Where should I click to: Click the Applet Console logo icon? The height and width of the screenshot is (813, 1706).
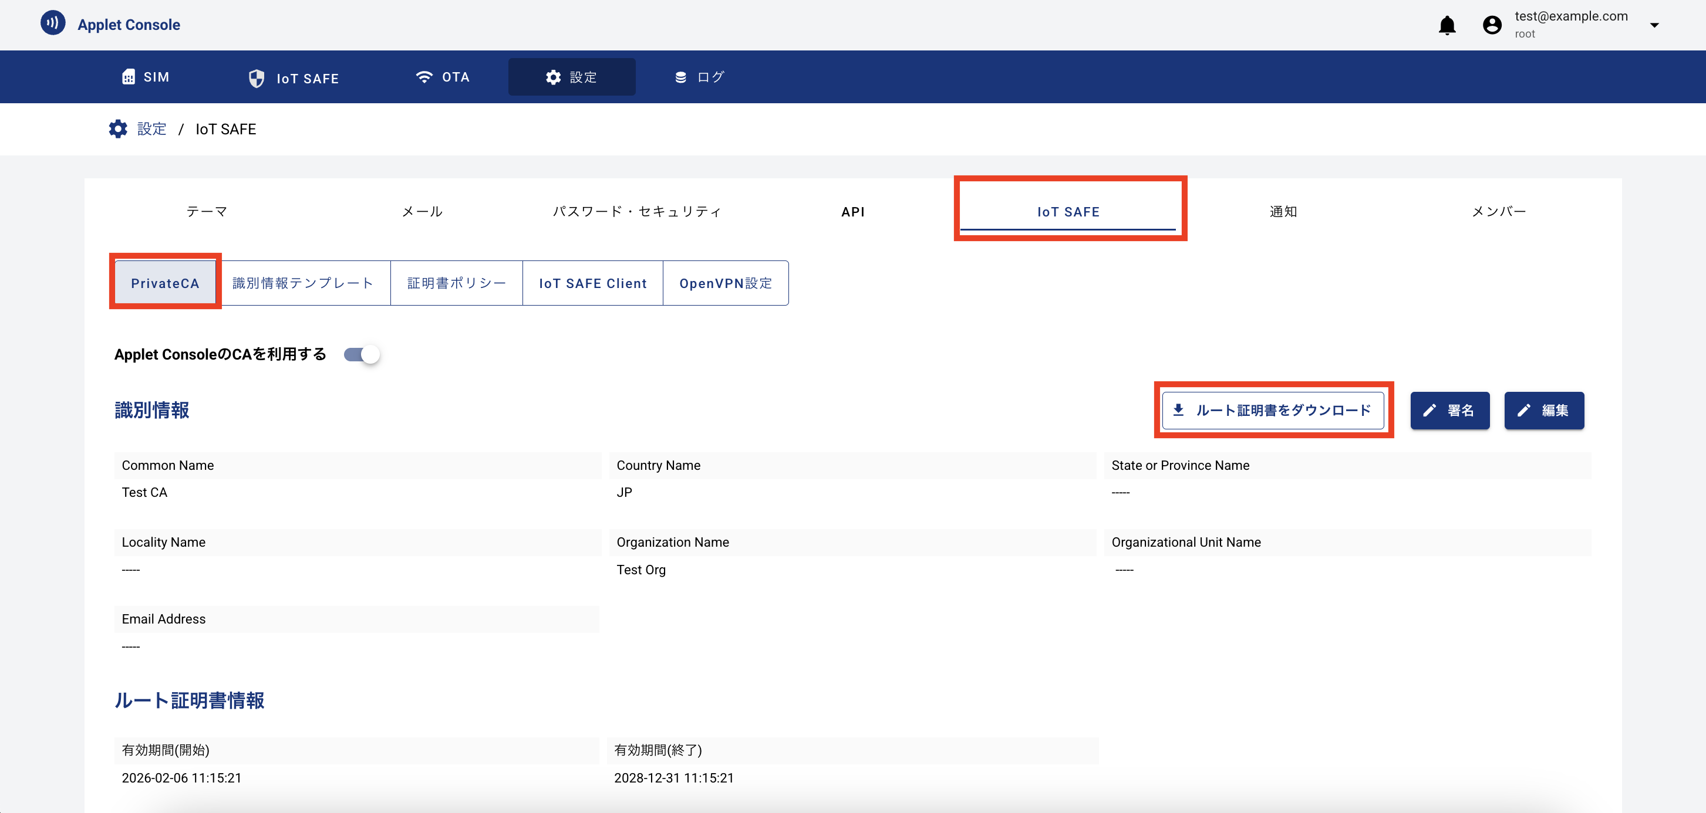coord(52,23)
